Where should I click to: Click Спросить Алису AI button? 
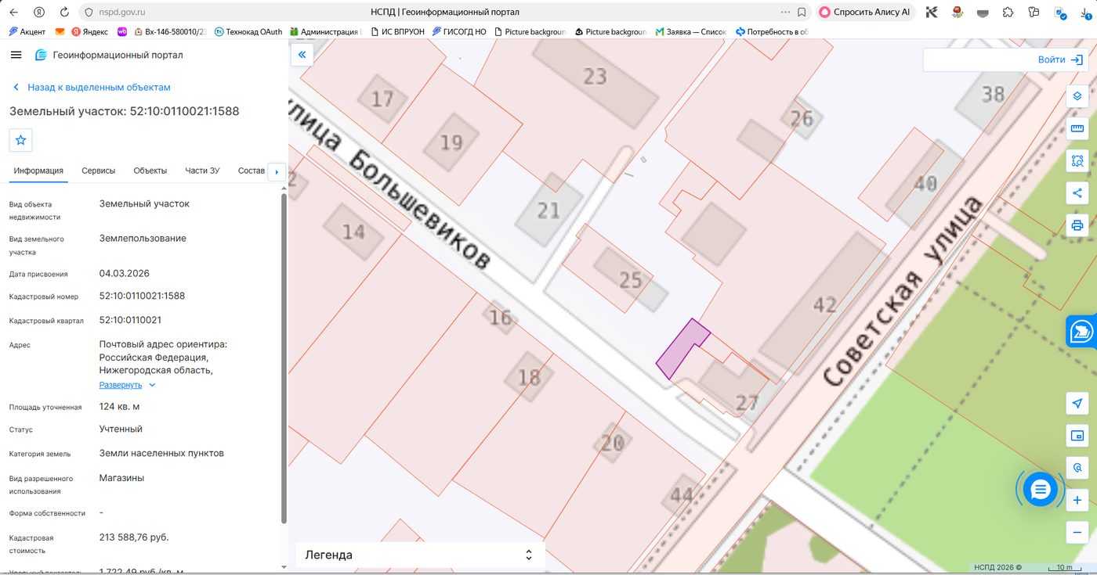[x=865, y=13]
